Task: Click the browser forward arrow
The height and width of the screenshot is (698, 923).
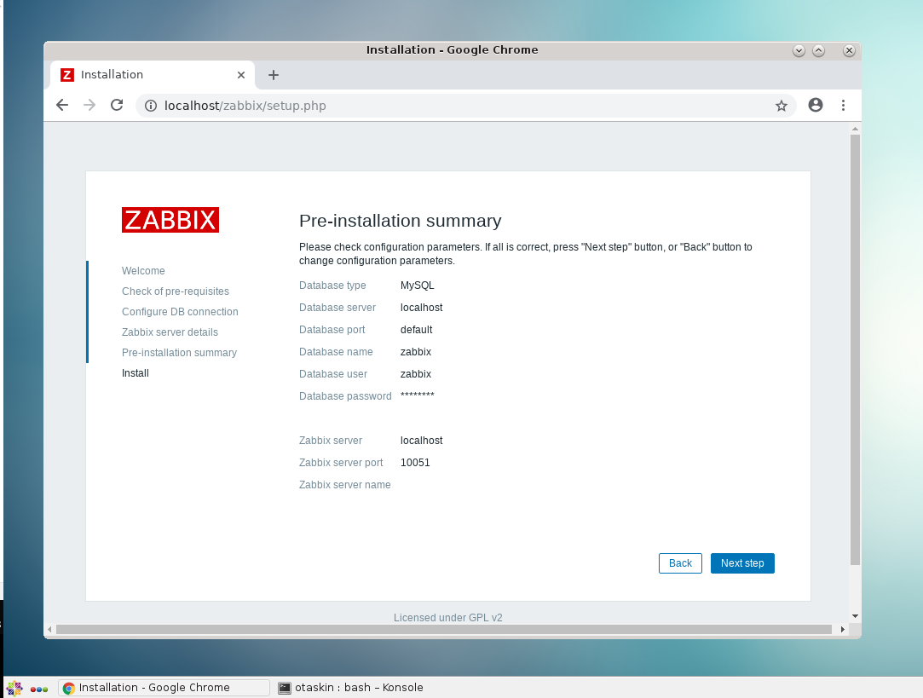Action: coord(89,106)
